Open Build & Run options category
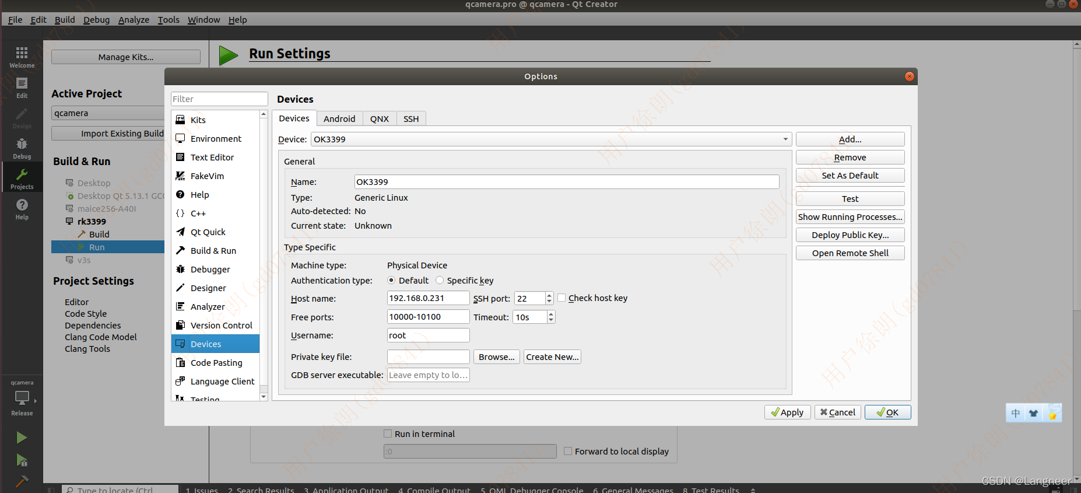Viewport: 1081px width, 493px height. (215, 250)
